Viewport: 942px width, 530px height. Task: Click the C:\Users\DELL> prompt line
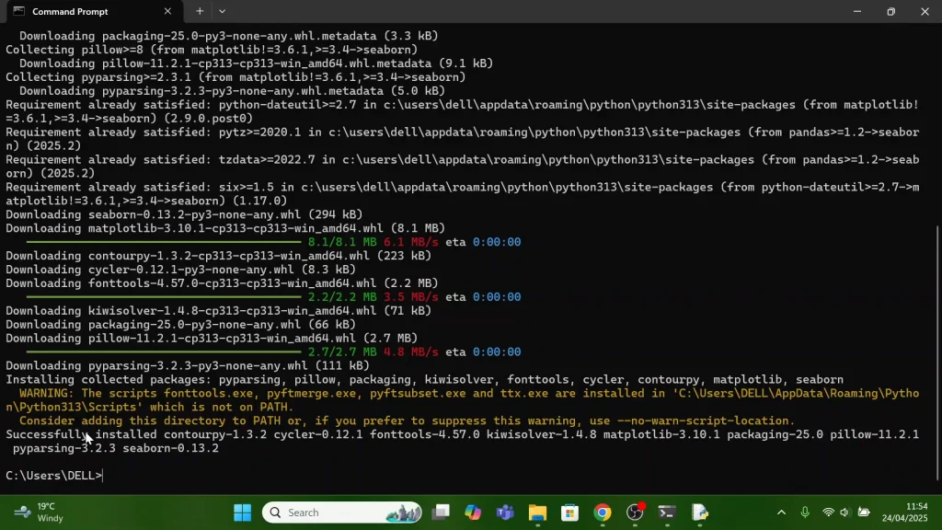[x=54, y=476]
